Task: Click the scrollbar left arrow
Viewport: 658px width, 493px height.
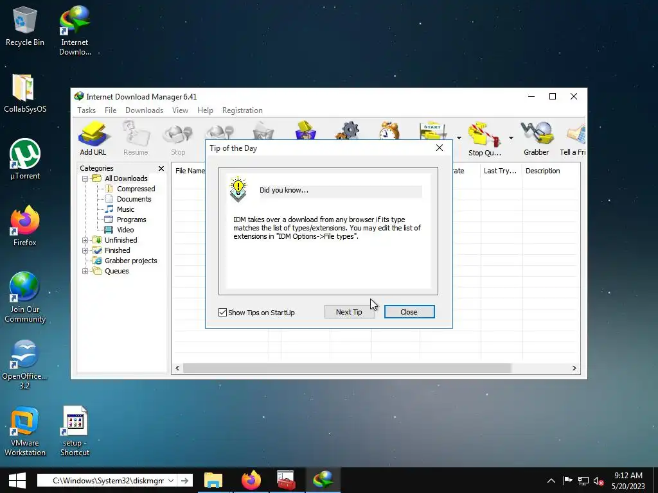Action: [x=177, y=368]
